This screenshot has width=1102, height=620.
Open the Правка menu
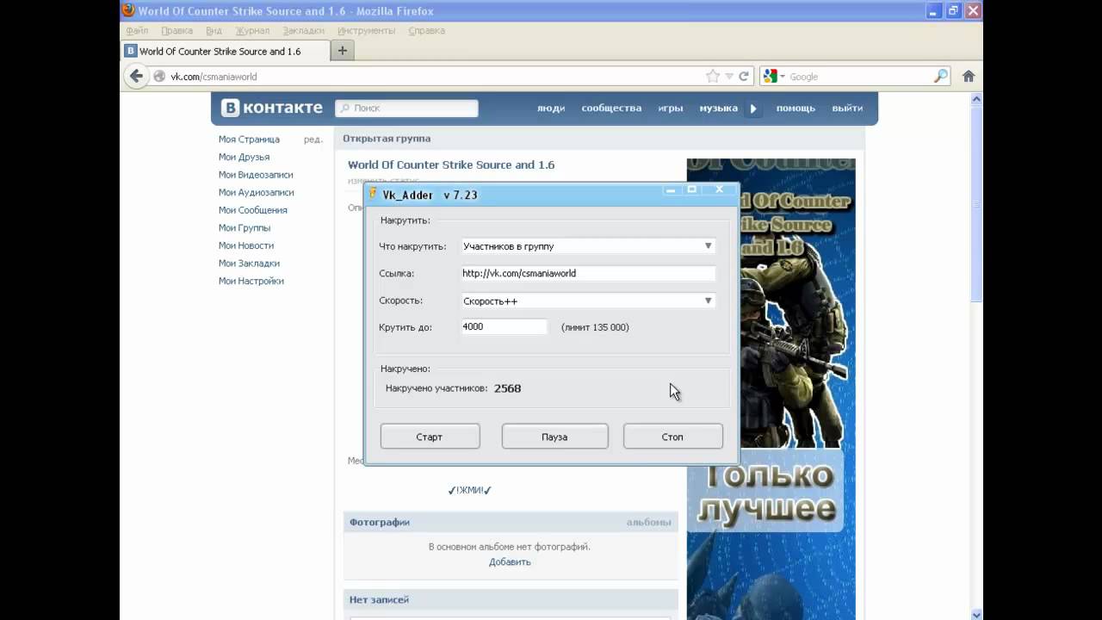176,30
